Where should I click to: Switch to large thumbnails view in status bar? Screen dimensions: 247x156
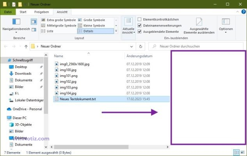coord(243,152)
